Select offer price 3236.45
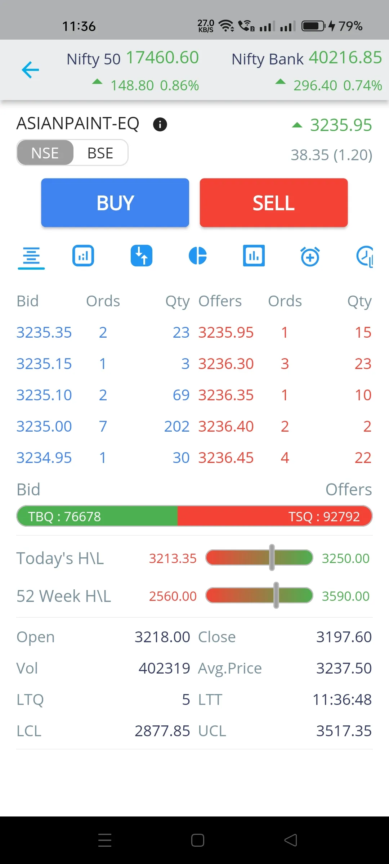 point(226,458)
